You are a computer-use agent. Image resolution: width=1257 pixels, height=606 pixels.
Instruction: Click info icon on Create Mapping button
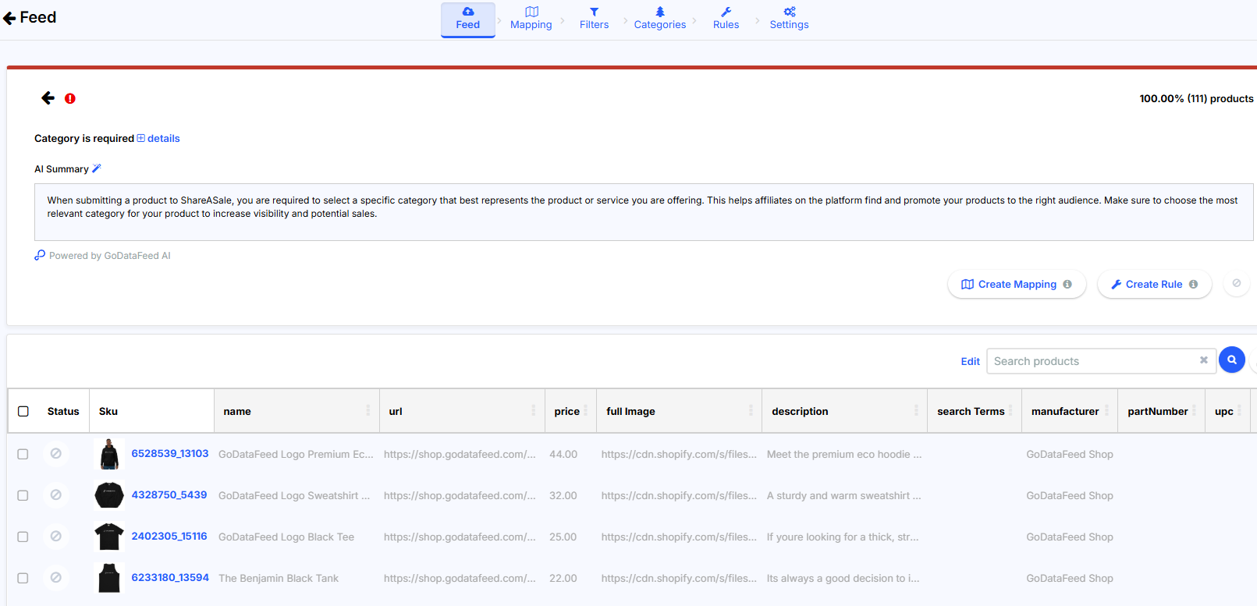(x=1067, y=285)
